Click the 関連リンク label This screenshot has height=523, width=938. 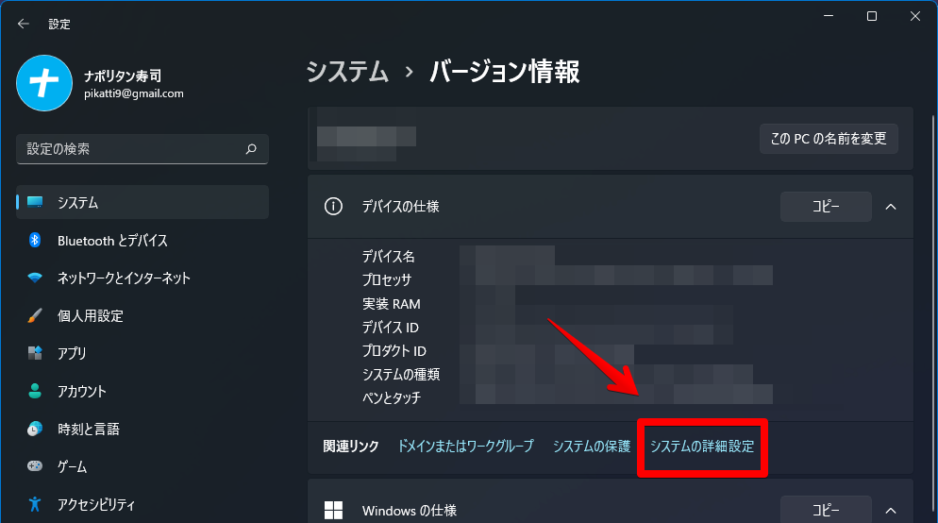[x=351, y=446]
